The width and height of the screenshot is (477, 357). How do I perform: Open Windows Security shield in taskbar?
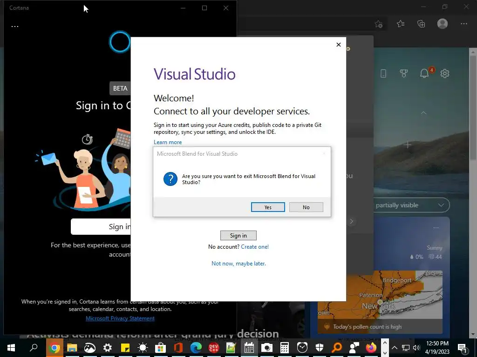[320, 348]
